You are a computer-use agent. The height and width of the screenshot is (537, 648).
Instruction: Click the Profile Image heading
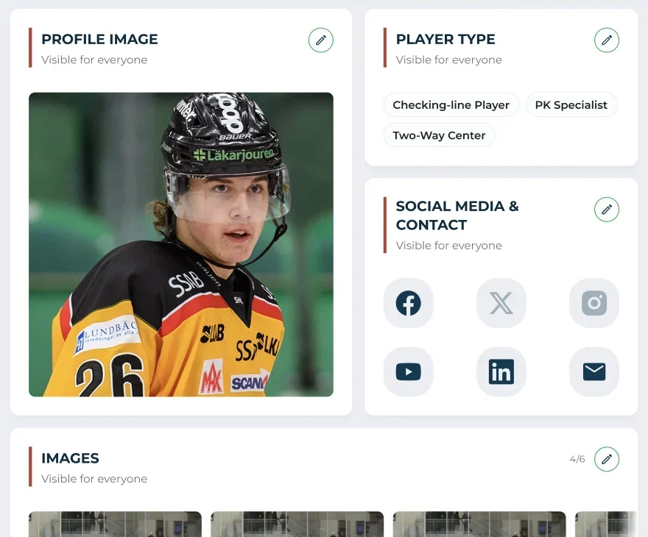point(99,39)
